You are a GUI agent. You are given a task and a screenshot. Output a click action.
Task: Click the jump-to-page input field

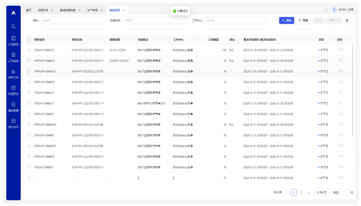[344, 192]
